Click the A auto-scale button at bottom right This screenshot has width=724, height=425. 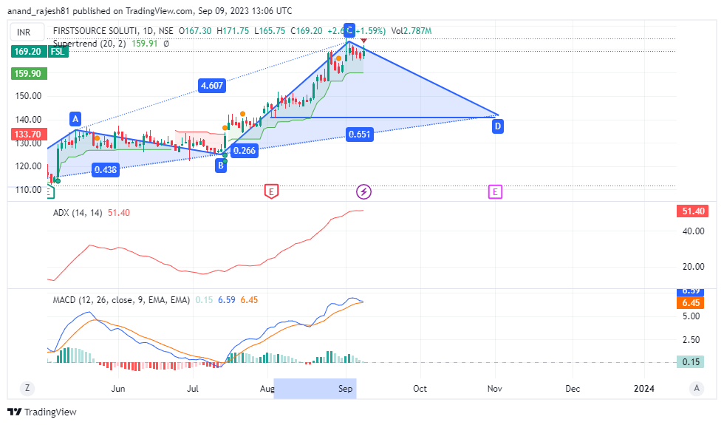tap(696, 388)
